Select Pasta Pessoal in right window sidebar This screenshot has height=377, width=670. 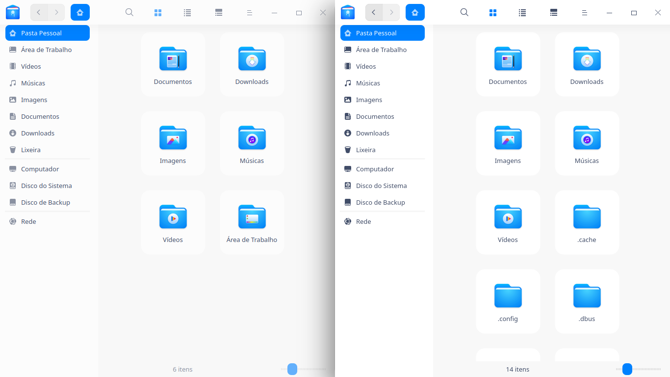[383, 33]
